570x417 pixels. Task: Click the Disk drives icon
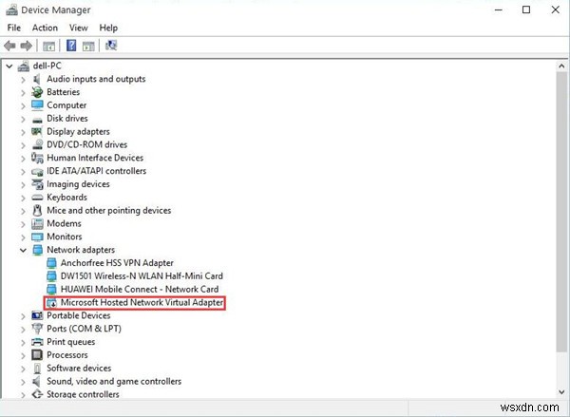[x=37, y=120]
